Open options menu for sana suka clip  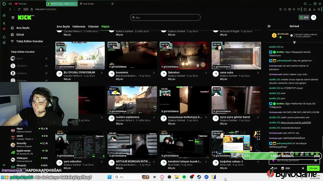click(x=258, y=73)
